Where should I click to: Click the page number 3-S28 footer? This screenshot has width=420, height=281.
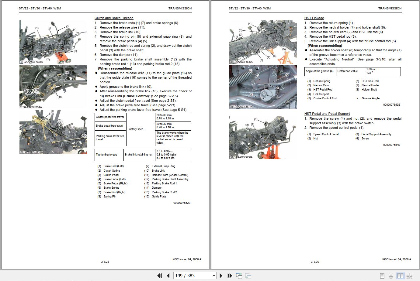pos(105,262)
